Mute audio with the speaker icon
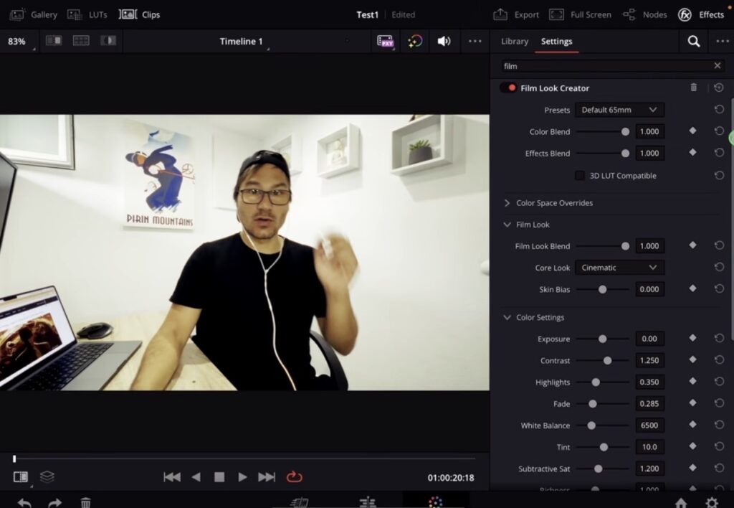Viewport: 734px width, 508px height. point(444,42)
